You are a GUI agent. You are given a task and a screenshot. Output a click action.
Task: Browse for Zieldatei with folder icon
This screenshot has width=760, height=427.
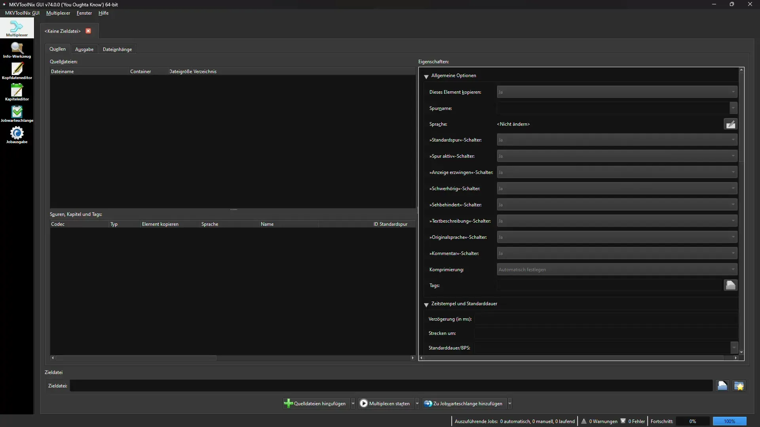[x=722, y=385]
